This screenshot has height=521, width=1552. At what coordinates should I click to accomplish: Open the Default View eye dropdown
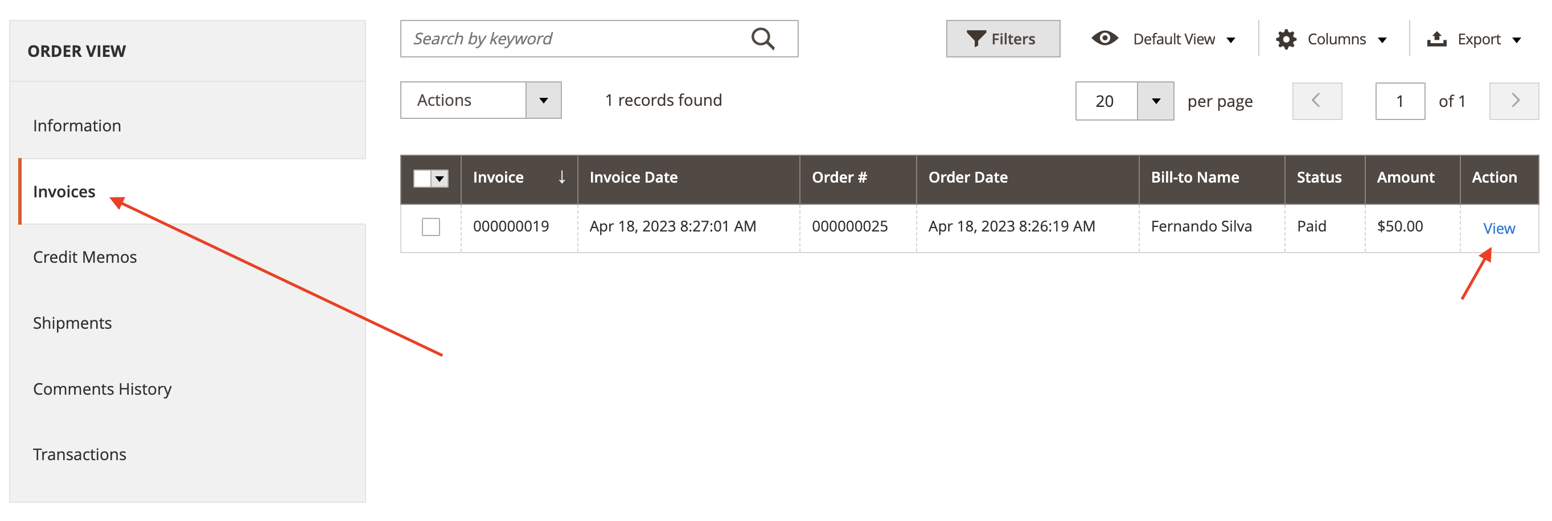click(x=1163, y=39)
